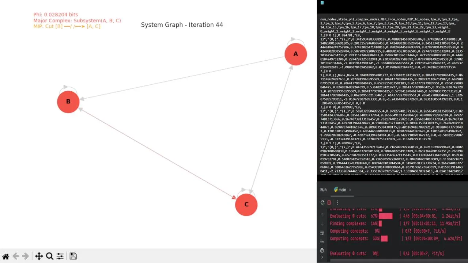Enable scroll-to-end in the Run console

point(322,241)
